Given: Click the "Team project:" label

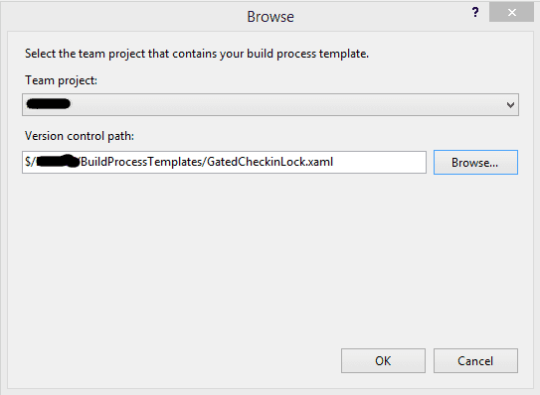Looking at the screenshot, I should click(x=61, y=80).
